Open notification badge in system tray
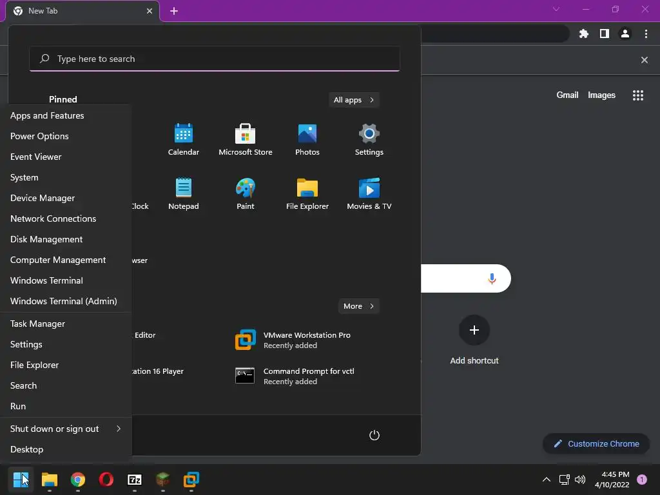Viewport: 660px width, 495px height. pyautogui.click(x=642, y=480)
